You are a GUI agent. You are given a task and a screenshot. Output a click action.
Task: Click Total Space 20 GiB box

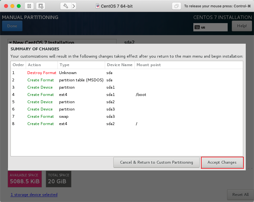click(x=58, y=179)
